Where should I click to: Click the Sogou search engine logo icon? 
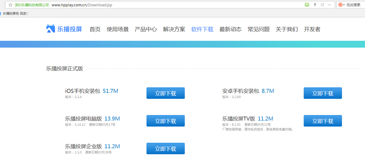(340, 5)
